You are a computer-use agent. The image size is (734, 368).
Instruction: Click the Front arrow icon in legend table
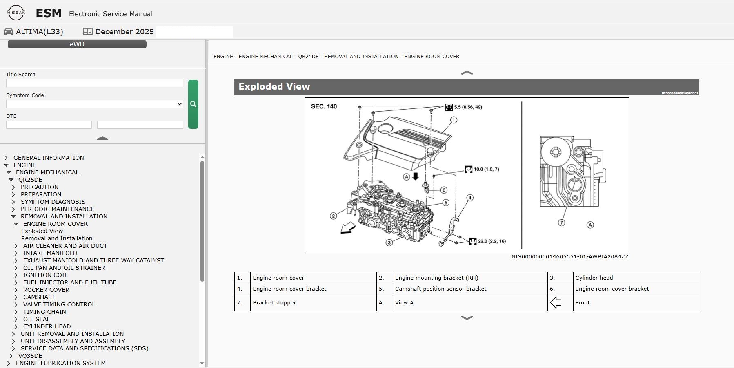(x=556, y=302)
